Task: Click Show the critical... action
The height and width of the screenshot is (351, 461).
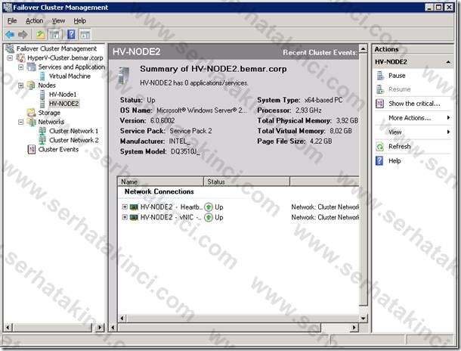Action: click(x=414, y=104)
